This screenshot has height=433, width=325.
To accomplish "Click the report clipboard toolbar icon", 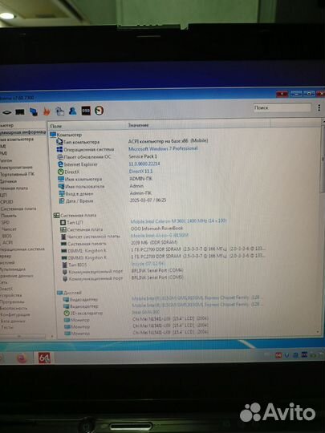I will click(x=59, y=111).
